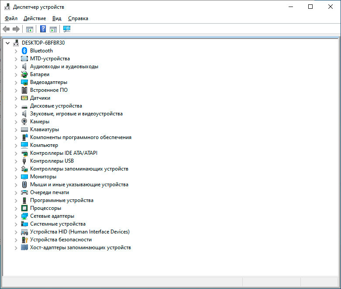
Task: Click the Процессоры chip icon
Action: click(x=24, y=208)
